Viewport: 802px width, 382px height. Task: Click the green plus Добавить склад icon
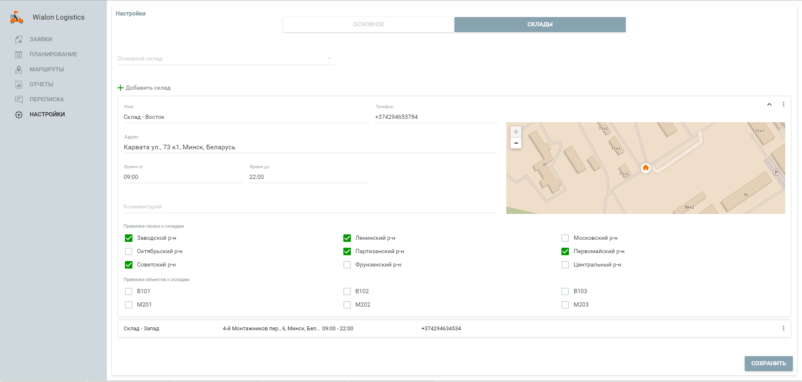click(x=121, y=88)
